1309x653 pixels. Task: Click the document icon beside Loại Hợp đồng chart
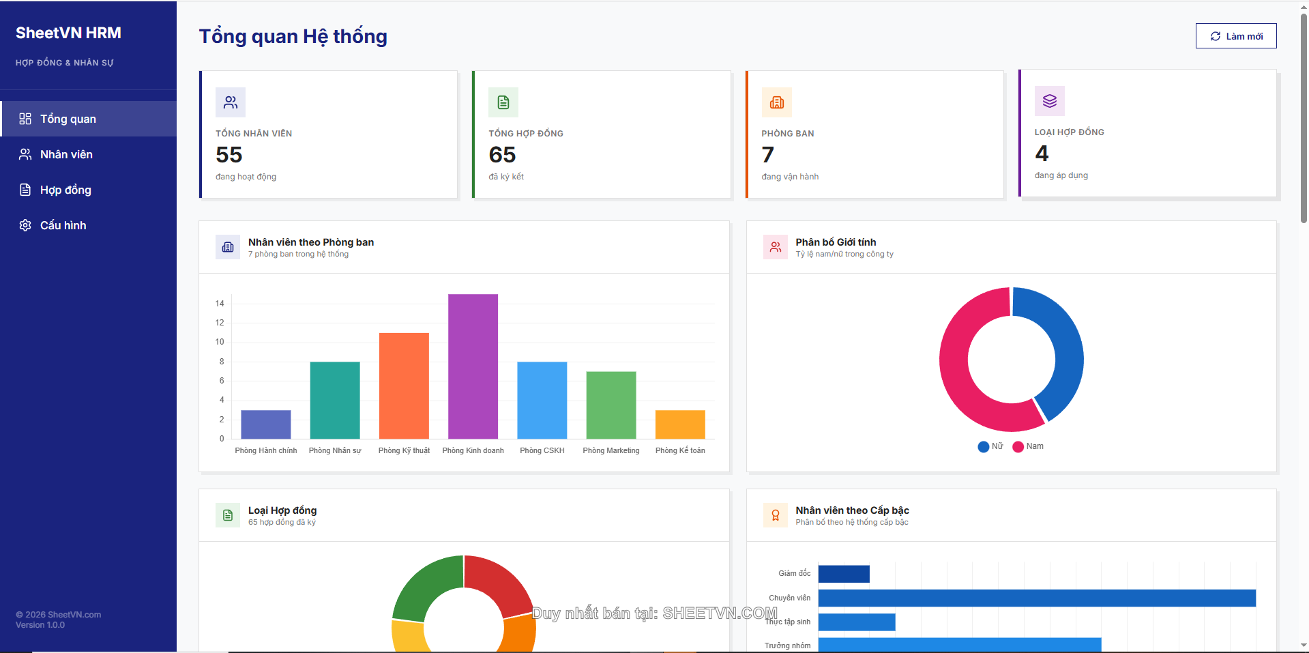pos(228,515)
